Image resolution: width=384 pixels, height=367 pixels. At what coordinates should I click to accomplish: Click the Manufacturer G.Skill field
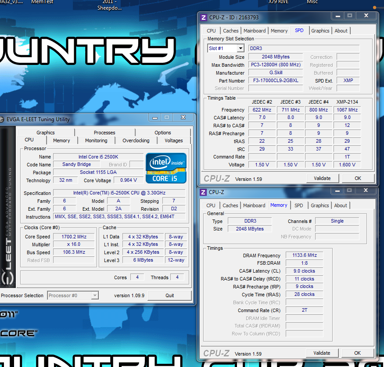pos(276,73)
